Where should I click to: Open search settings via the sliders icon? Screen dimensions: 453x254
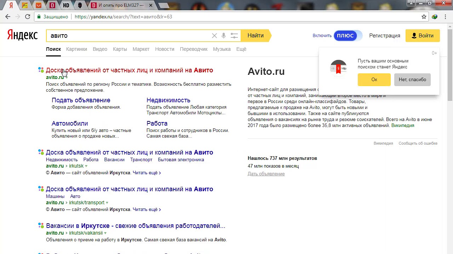[x=234, y=36]
